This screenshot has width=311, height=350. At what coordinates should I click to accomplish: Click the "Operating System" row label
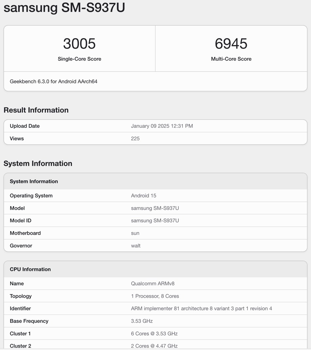[31, 196]
